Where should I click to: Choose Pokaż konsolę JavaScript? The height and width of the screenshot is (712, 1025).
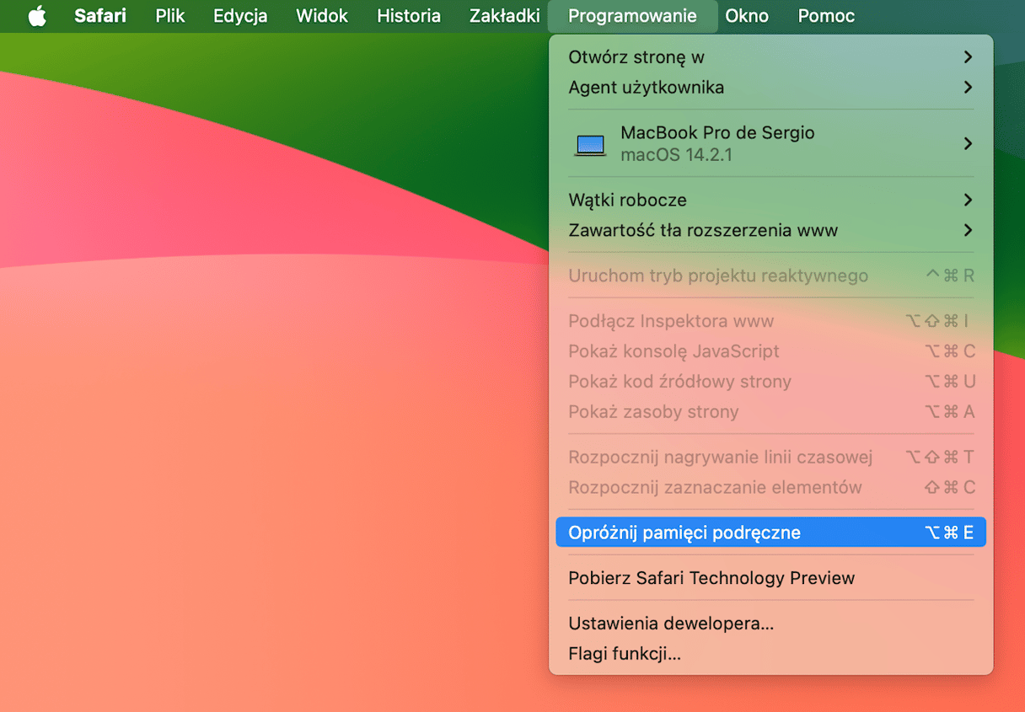coord(770,351)
